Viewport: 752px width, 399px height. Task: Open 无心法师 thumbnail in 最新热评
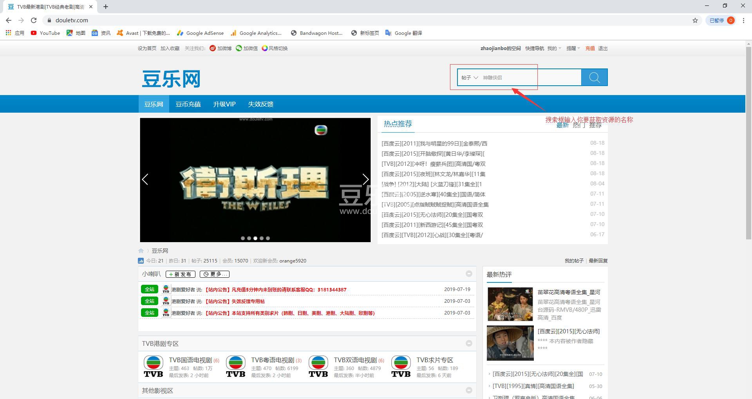point(510,343)
